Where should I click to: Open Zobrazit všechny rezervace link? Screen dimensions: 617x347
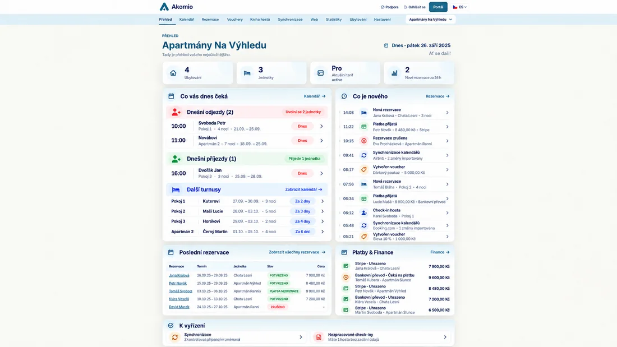coord(297,252)
